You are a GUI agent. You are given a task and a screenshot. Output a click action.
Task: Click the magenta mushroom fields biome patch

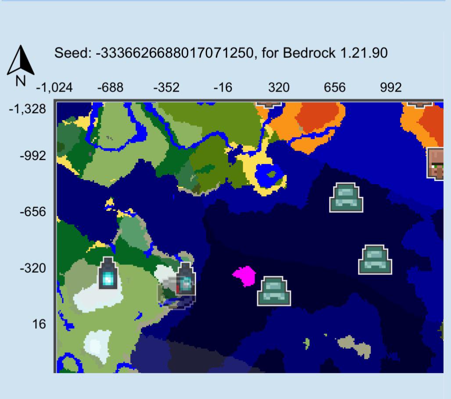tap(244, 276)
